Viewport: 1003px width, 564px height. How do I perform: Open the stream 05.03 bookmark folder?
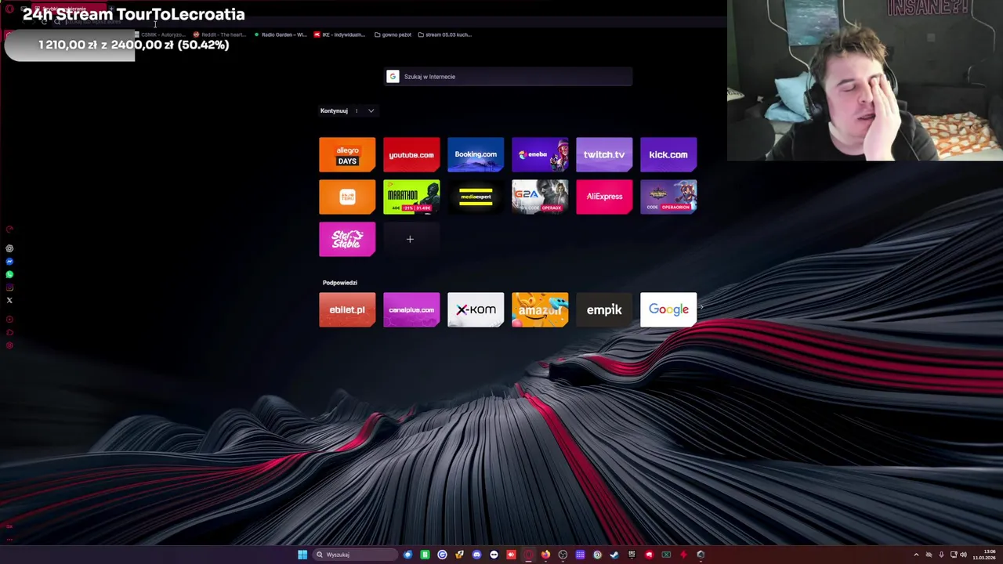tap(445, 34)
